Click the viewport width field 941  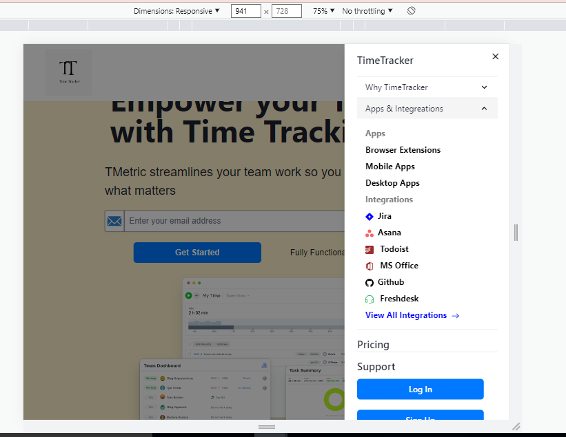[245, 11]
